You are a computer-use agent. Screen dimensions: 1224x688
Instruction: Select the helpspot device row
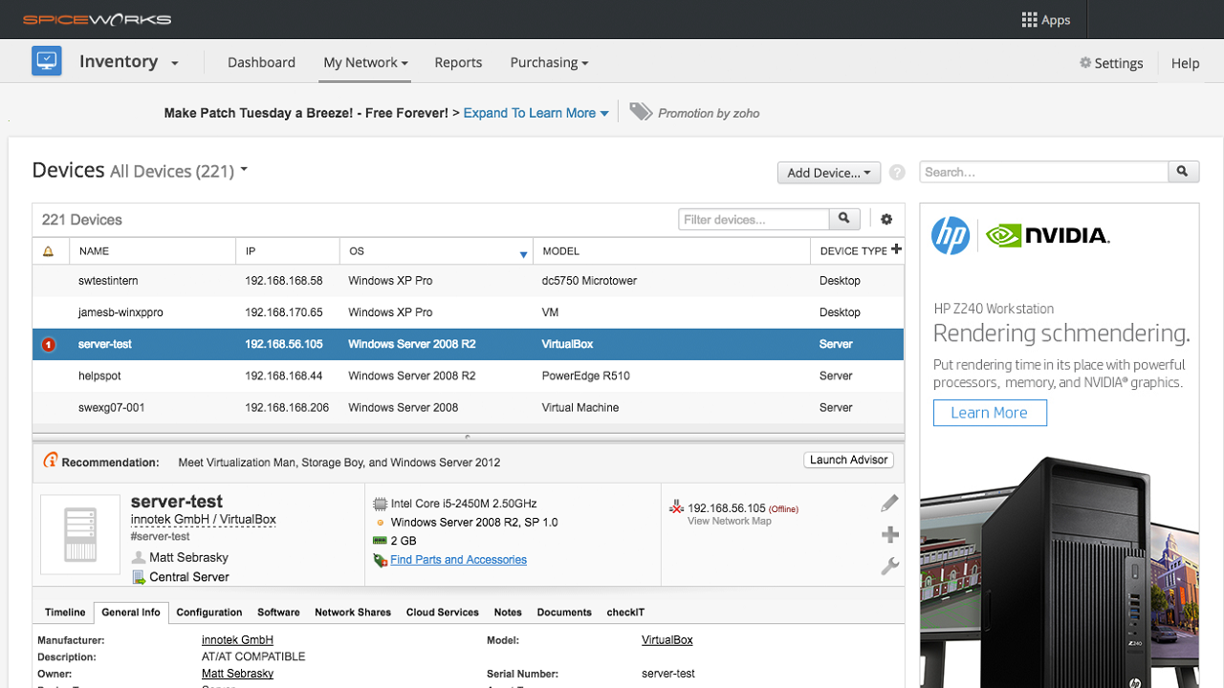pos(468,376)
